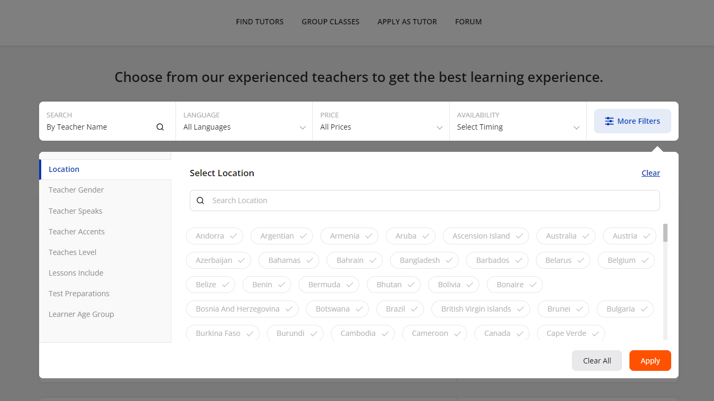Toggle the Australia location chip
Screen dimensions: 714x401
point(566,236)
